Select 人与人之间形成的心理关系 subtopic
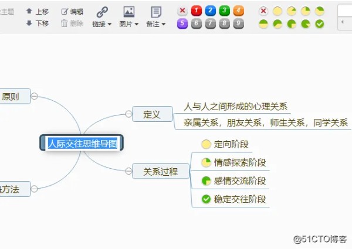Screen dimensions: 352x249 click(x=235, y=107)
